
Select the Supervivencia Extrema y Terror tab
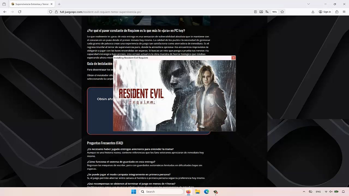click(x=31, y=4)
